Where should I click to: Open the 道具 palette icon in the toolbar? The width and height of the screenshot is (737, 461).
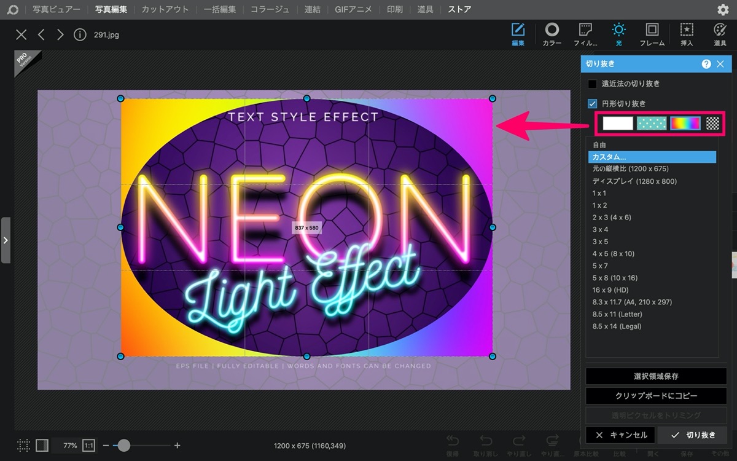[720, 34]
